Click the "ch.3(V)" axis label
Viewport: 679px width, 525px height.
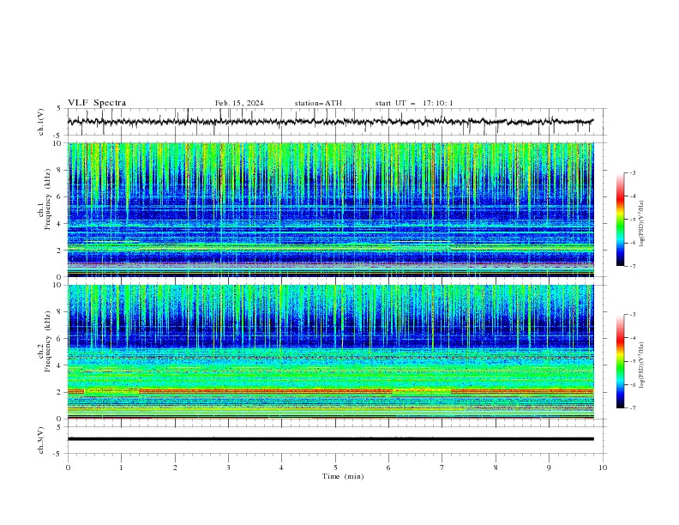[x=41, y=440]
